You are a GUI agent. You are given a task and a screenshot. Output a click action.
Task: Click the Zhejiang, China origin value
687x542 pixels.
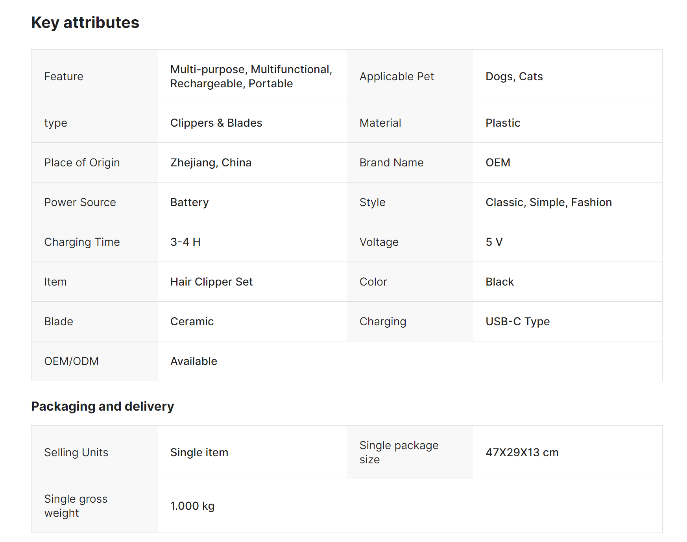[x=211, y=162]
